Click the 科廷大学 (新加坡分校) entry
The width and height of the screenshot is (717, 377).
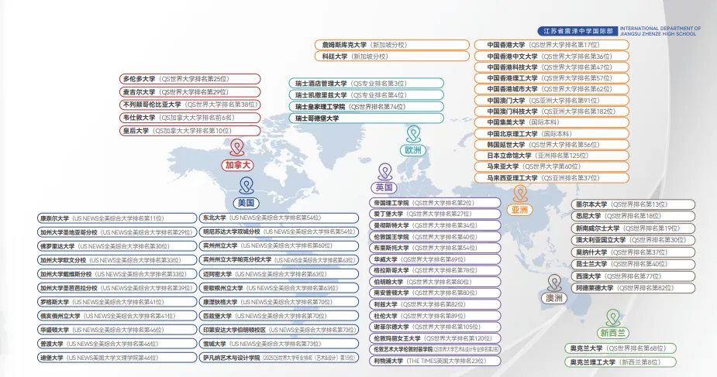pos(392,57)
